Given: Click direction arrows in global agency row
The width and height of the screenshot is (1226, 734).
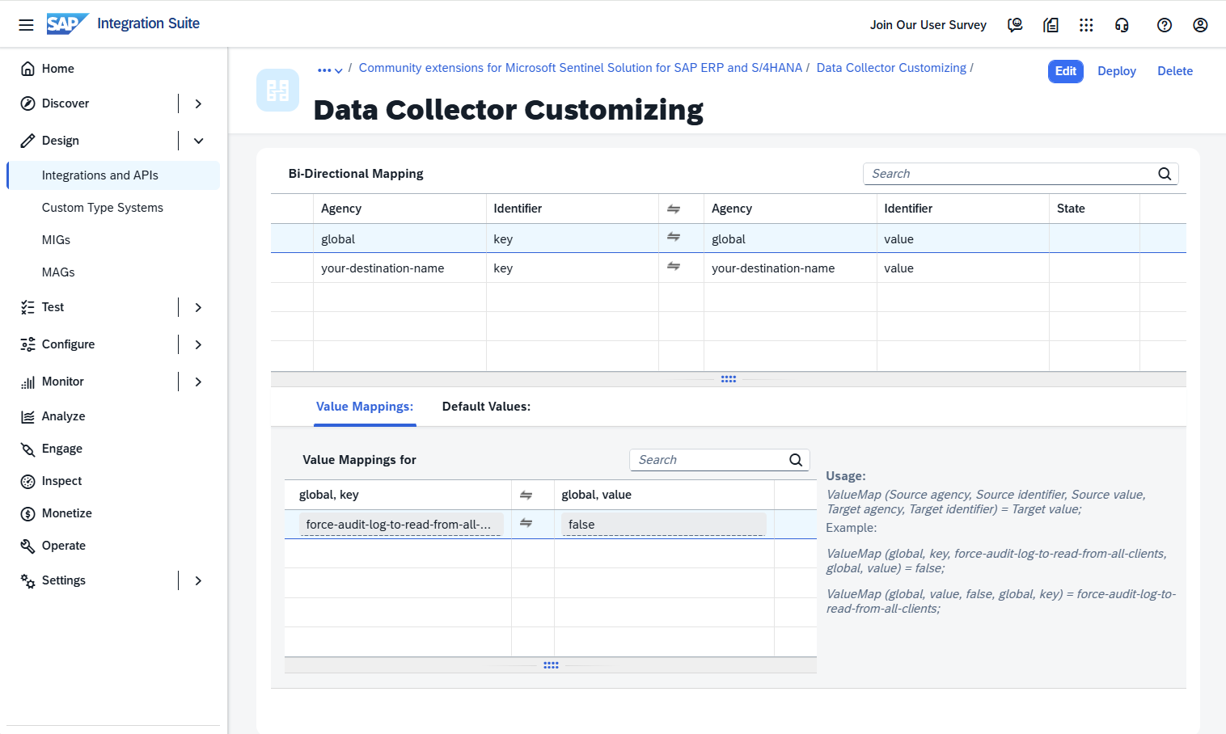Looking at the screenshot, I should tap(674, 238).
